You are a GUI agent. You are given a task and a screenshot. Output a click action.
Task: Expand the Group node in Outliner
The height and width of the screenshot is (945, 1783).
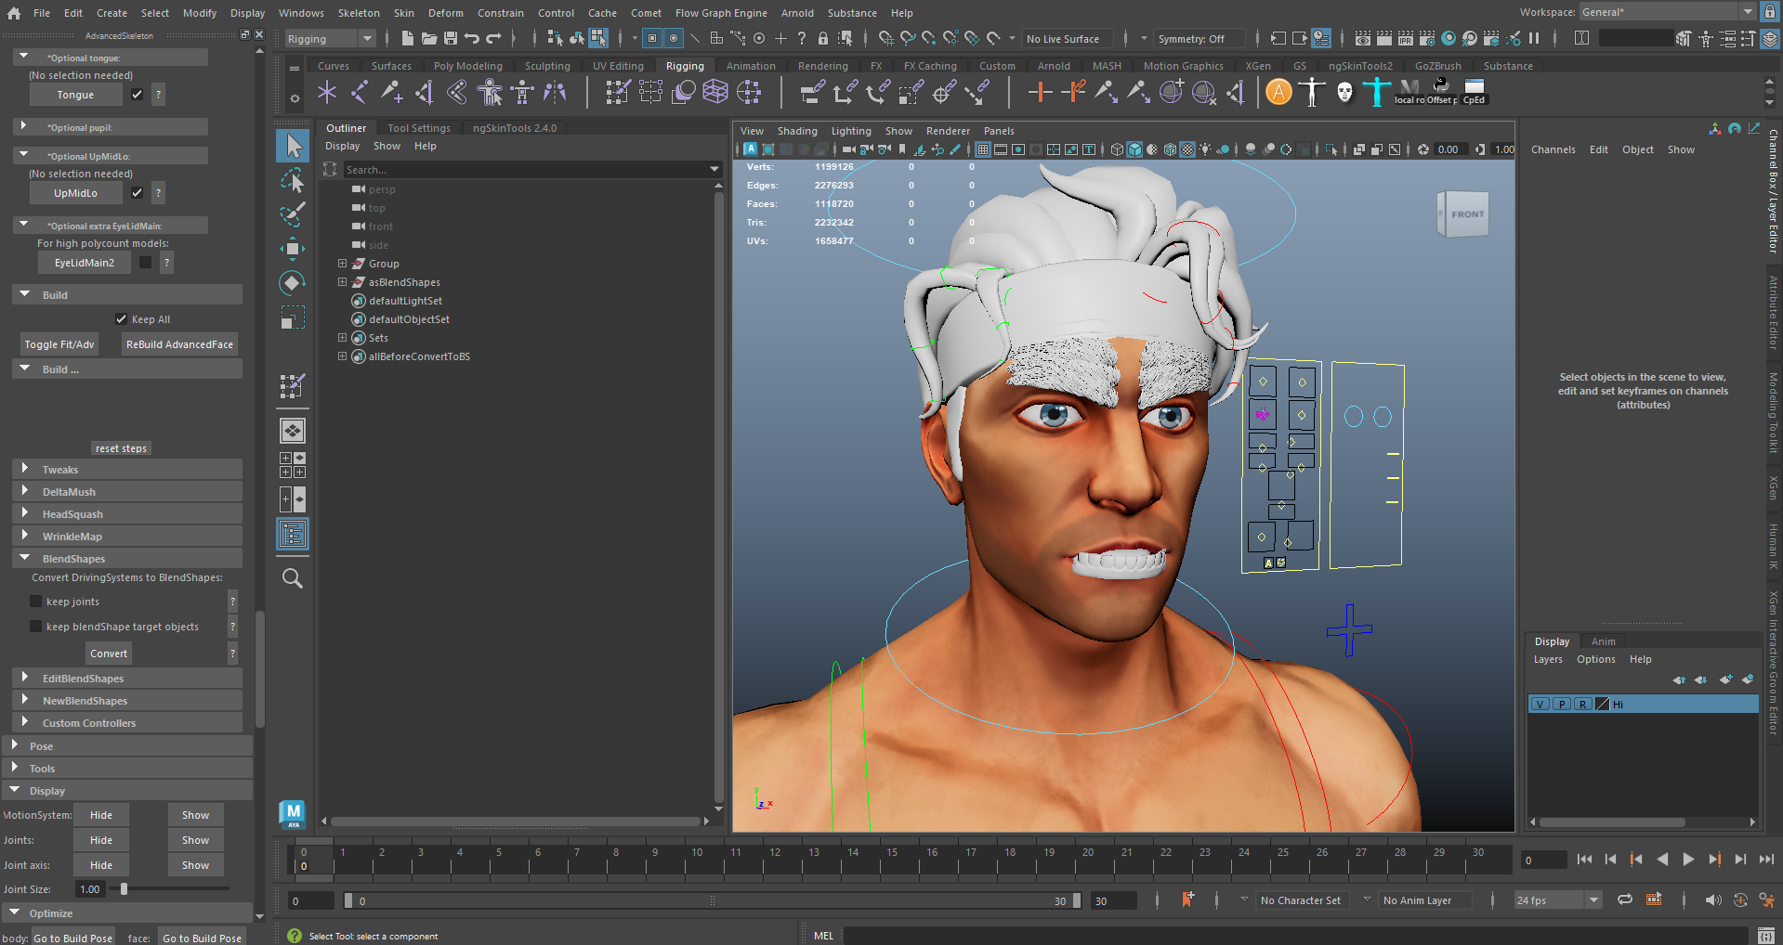pyautogui.click(x=342, y=264)
